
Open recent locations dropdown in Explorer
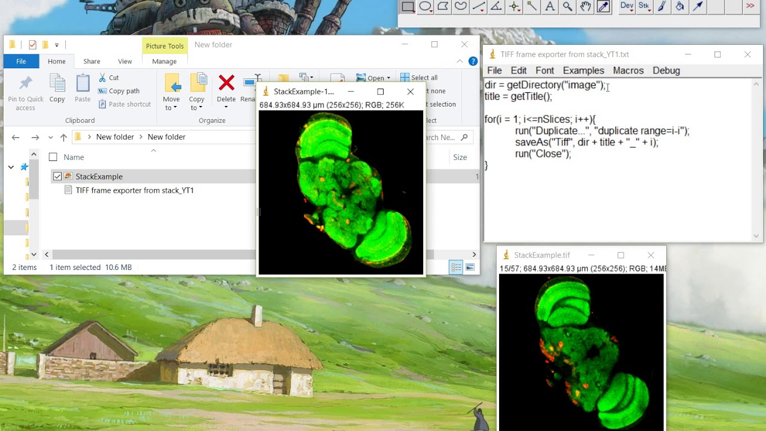click(x=50, y=137)
